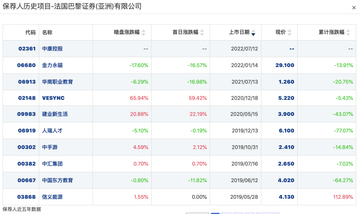The width and height of the screenshot is (360, 214).
Task: Select VESYNC current price 5.220
Action: tap(286, 98)
